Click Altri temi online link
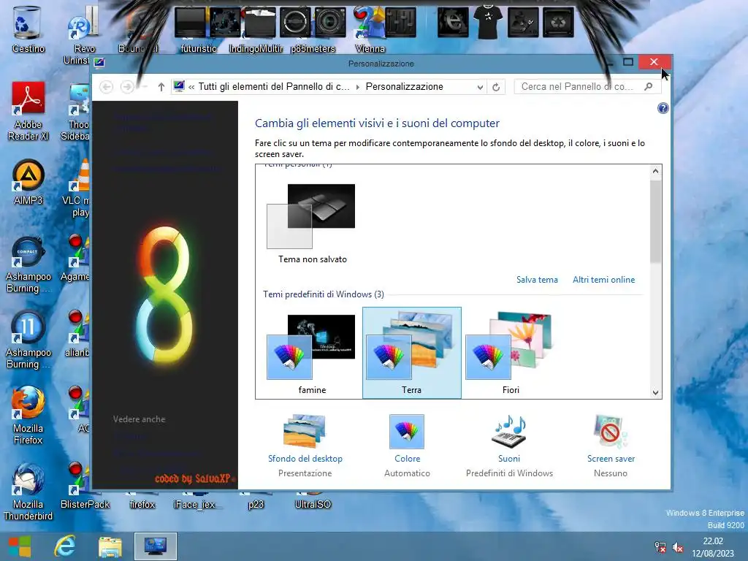 tap(603, 280)
